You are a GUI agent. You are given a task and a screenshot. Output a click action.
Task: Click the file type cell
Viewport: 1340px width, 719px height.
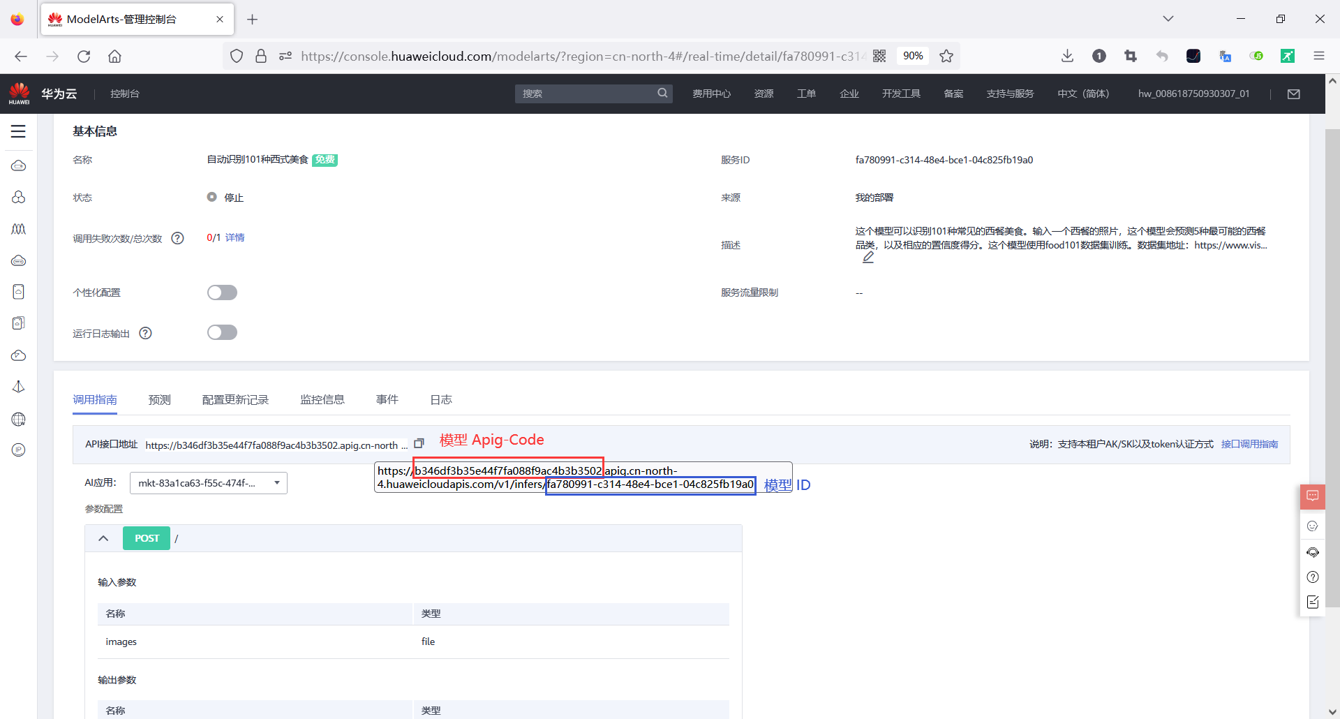point(571,642)
